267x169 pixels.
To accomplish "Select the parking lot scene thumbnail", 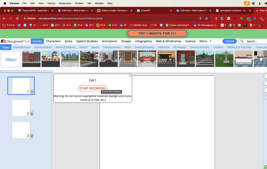I will pos(205,59).
